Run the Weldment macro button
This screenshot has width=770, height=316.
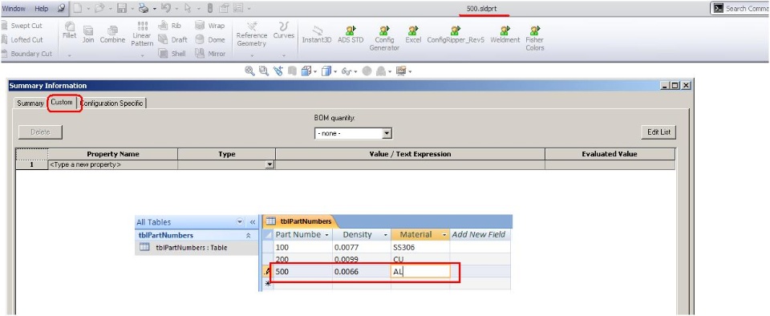(x=505, y=34)
